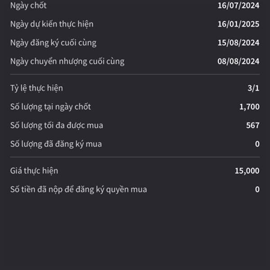Select the Ngày chốt label
The width and height of the screenshot is (270, 270).
[x=28, y=6]
